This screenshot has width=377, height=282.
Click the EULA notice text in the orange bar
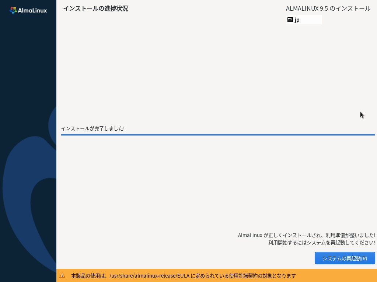[x=184, y=276]
